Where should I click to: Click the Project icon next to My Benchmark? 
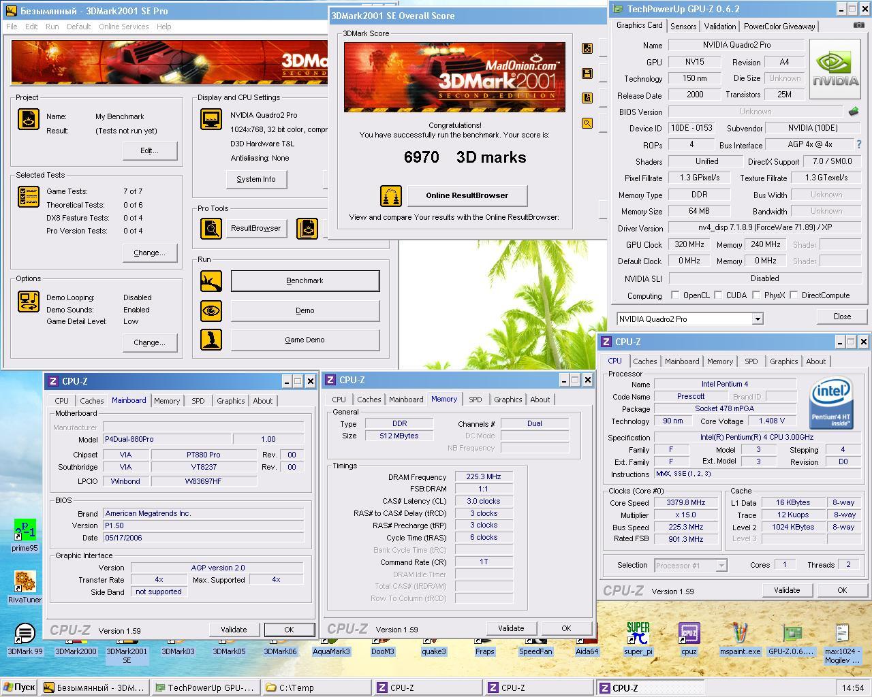tap(29, 119)
